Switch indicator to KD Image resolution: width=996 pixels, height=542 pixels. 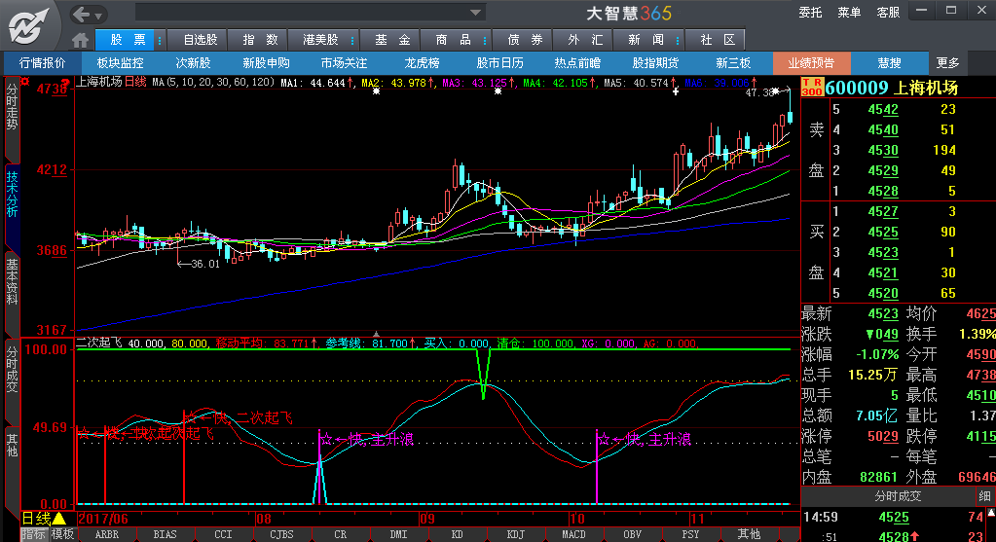pyautogui.click(x=457, y=534)
